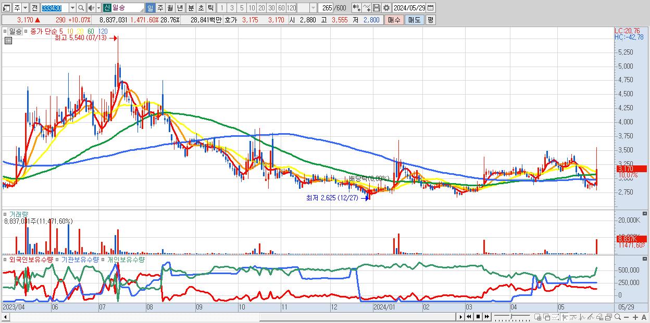Viewport: 650px width, 323px height.
Task: Click the 매수 buy button
Action: tap(394, 20)
